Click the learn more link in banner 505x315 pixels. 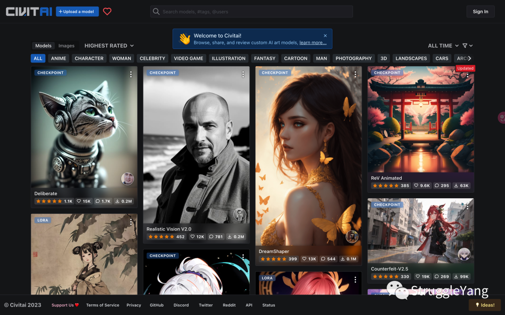(313, 43)
